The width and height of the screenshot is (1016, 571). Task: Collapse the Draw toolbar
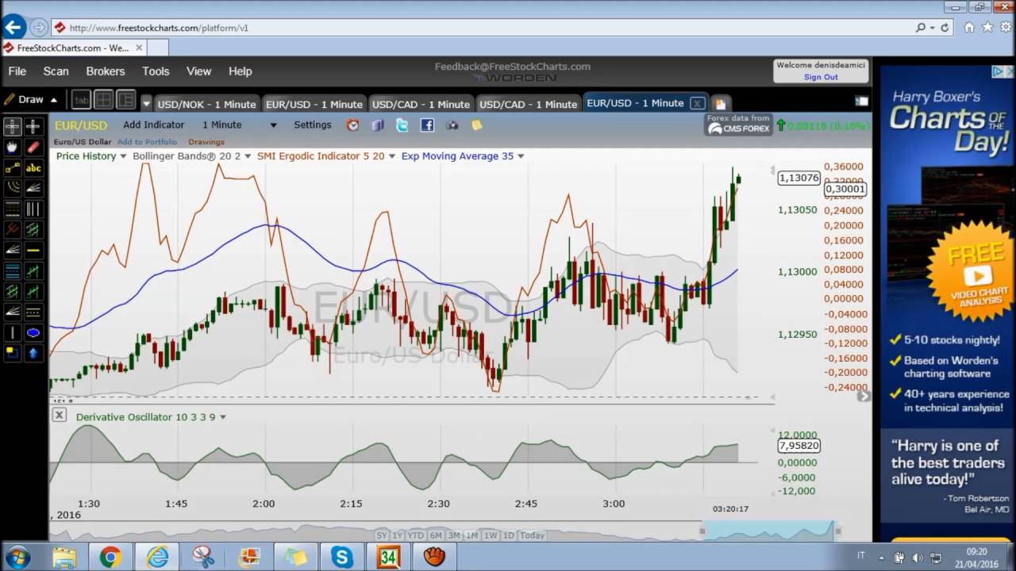click(54, 100)
